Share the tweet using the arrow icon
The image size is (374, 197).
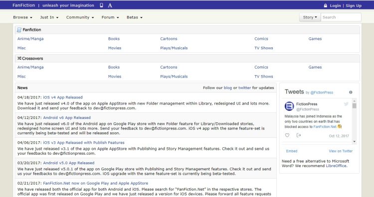click(x=298, y=135)
